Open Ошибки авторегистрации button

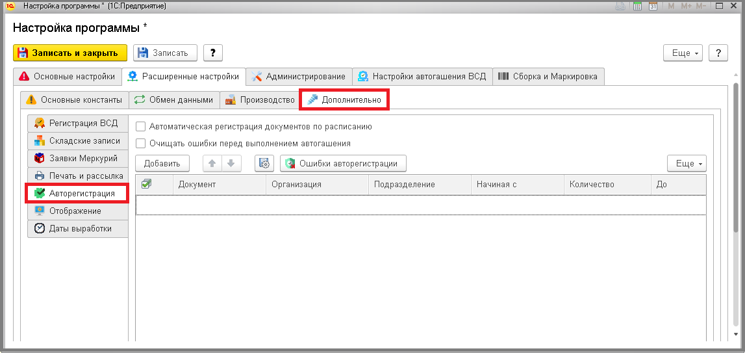click(343, 163)
